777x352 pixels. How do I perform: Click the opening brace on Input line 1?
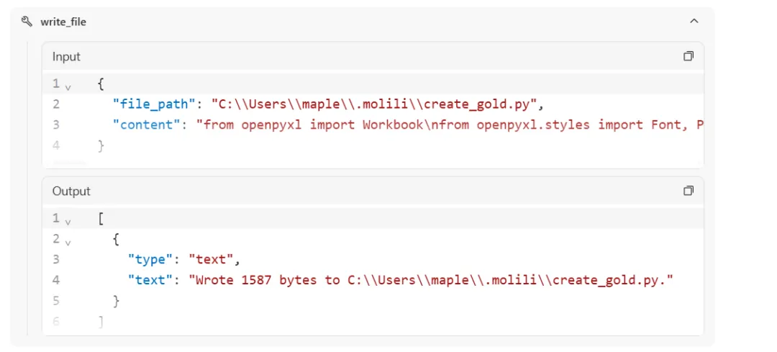[x=100, y=84]
